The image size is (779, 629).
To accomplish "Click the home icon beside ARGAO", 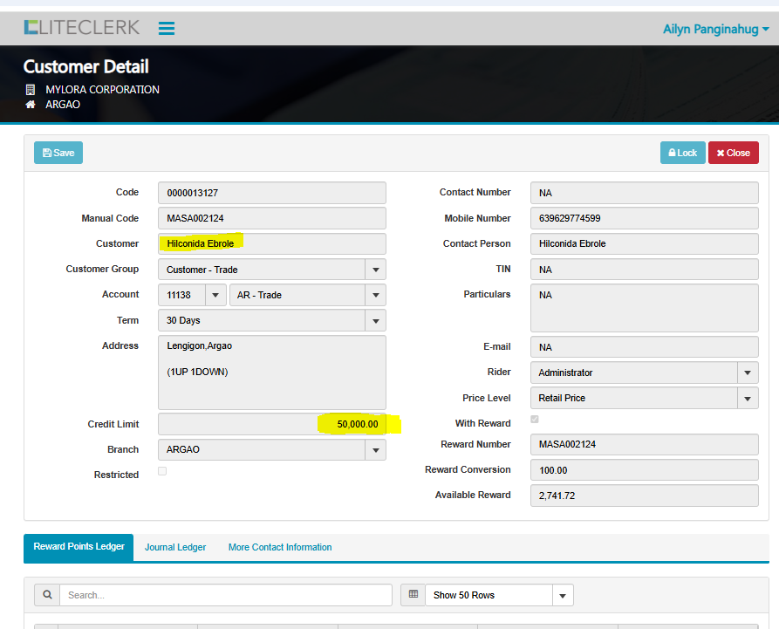I will click(31, 105).
